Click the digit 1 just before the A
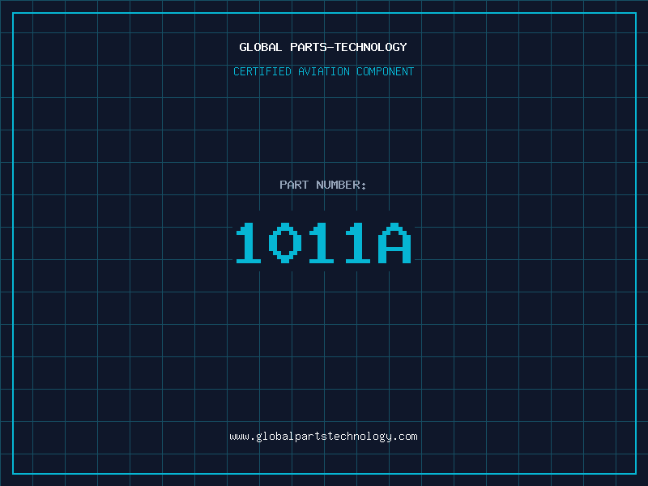Screen dimensions: 648x486 pos(359,243)
